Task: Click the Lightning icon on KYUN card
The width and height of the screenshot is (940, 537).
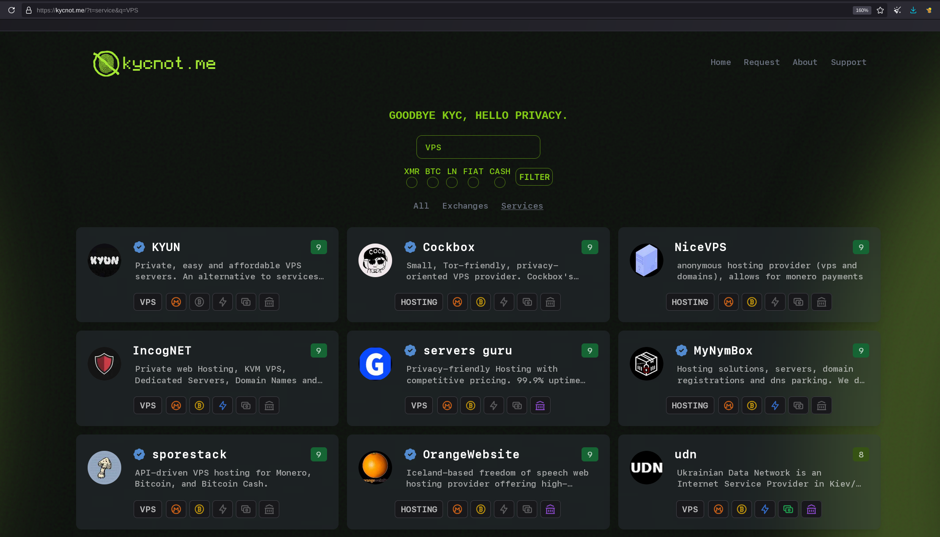Action: (x=223, y=302)
